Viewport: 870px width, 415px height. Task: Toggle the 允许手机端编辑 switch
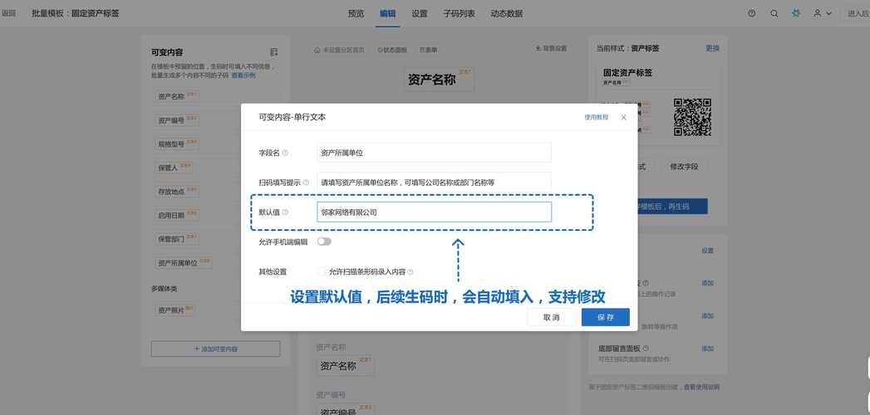pos(324,242)
